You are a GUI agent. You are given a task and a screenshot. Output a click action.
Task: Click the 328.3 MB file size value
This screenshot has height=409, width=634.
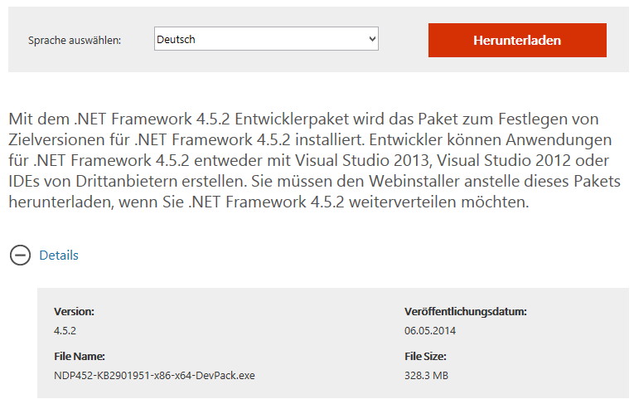[426, 375]
